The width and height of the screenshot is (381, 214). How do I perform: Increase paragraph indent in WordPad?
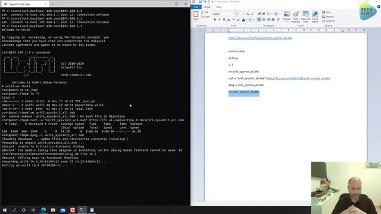click(x=263, y=14)
